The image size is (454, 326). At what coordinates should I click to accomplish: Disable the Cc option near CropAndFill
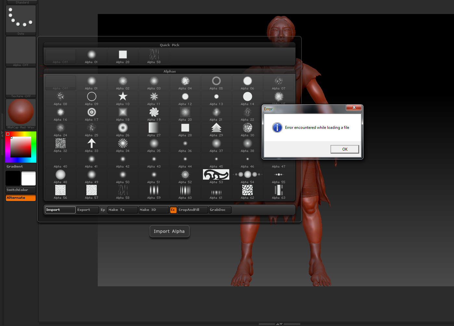click(173, 210)
